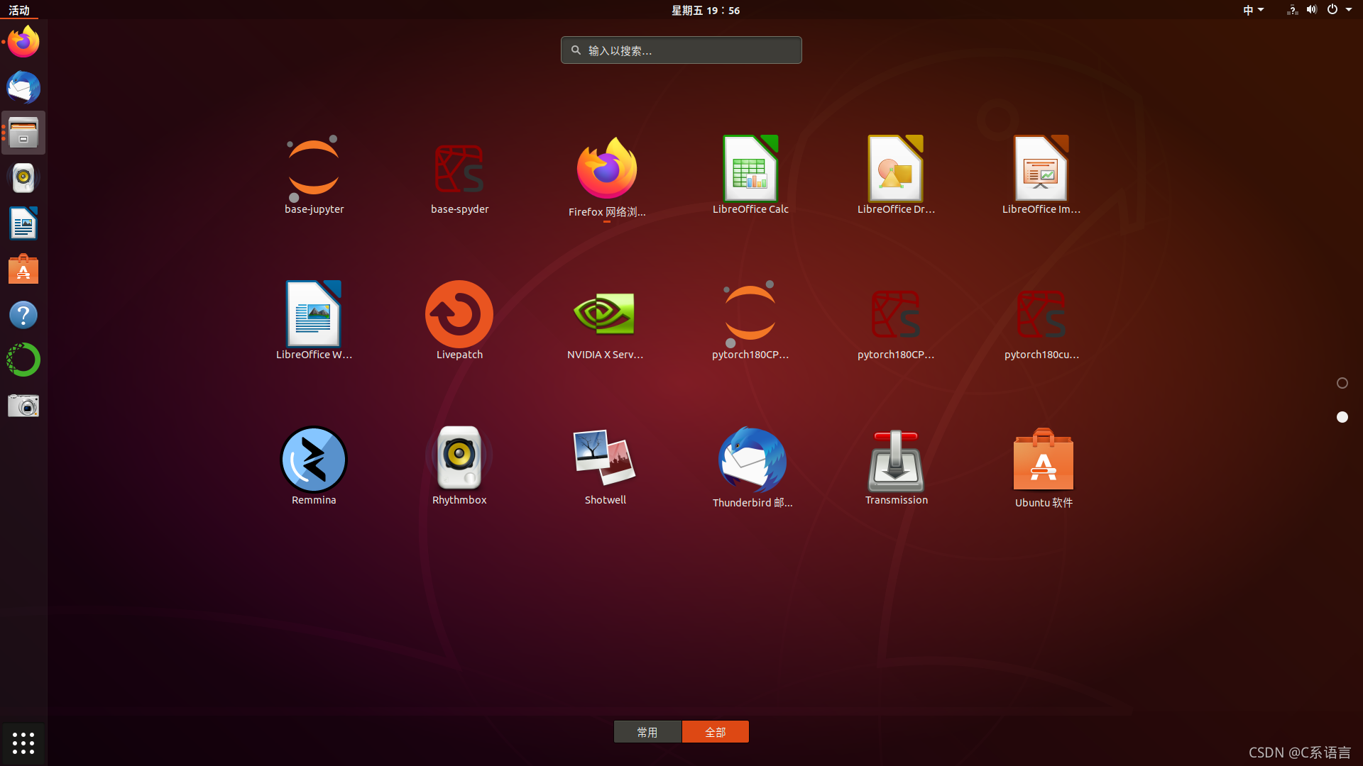Screen dimensions: 1363x766
Task: Open LibreOffice Writer from the dock
Action: (x=23, y=223)
